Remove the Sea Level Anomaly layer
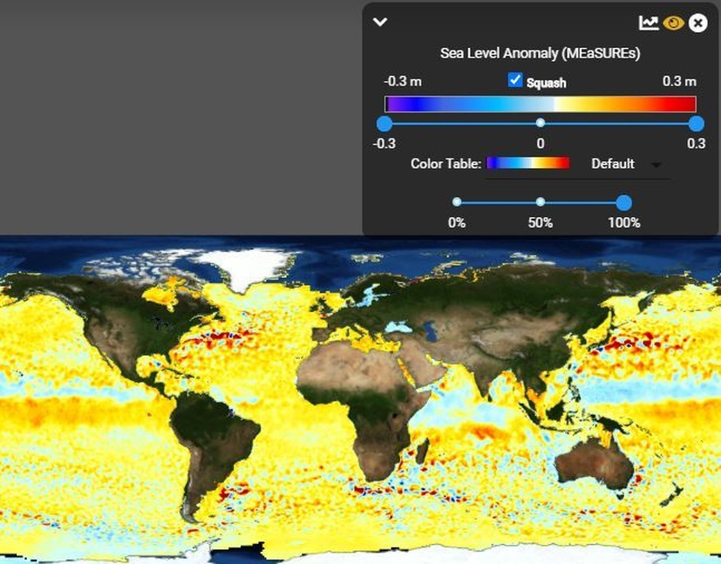This screenshot has height=564, width=721. 697,23
